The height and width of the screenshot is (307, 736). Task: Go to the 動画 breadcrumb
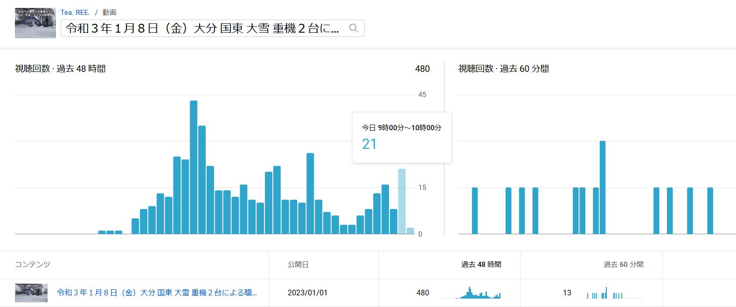click(x=110, y=13)
